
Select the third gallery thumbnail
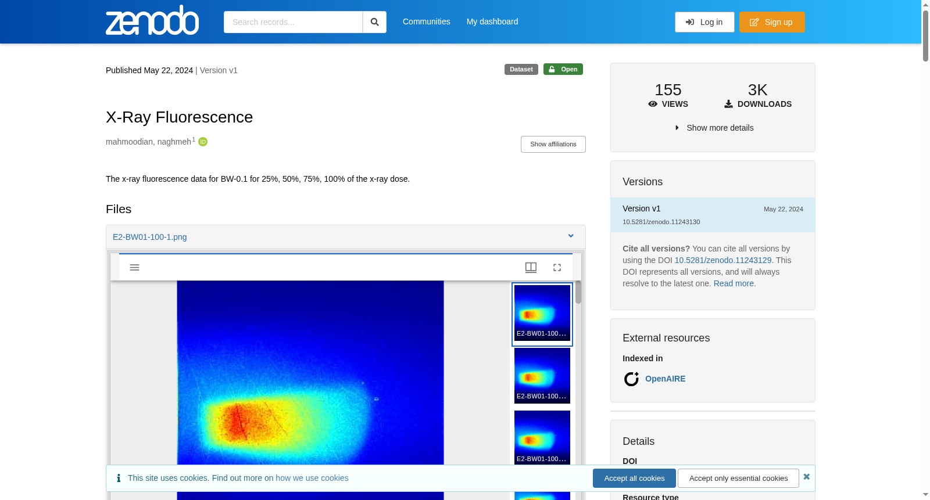pos(542,437)
